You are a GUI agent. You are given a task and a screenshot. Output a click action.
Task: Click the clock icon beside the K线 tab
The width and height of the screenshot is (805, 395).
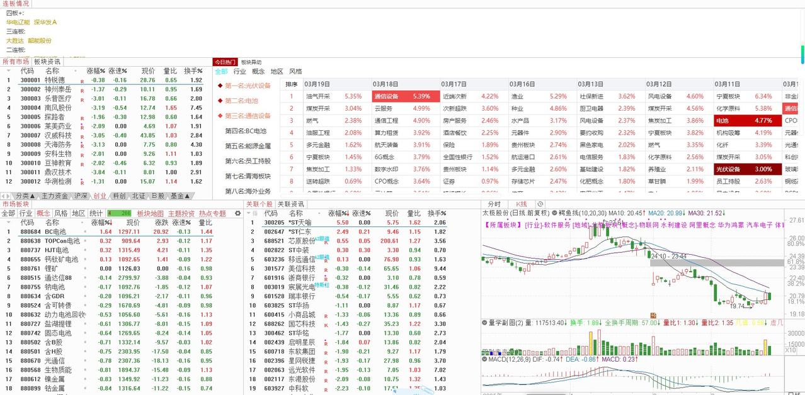click(x=540, y=204)
